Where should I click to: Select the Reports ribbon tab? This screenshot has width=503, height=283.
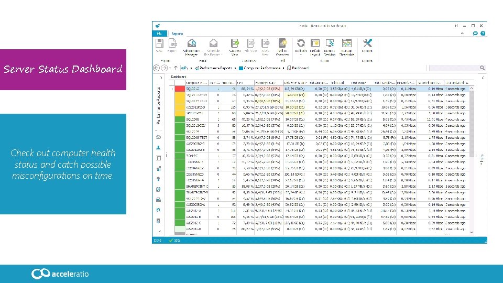(177, 34)
